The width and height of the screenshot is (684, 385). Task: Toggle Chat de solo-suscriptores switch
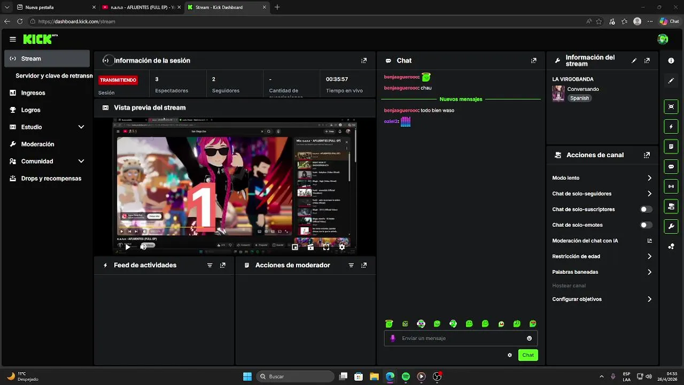pyautogui.click(x=646, y=210)
